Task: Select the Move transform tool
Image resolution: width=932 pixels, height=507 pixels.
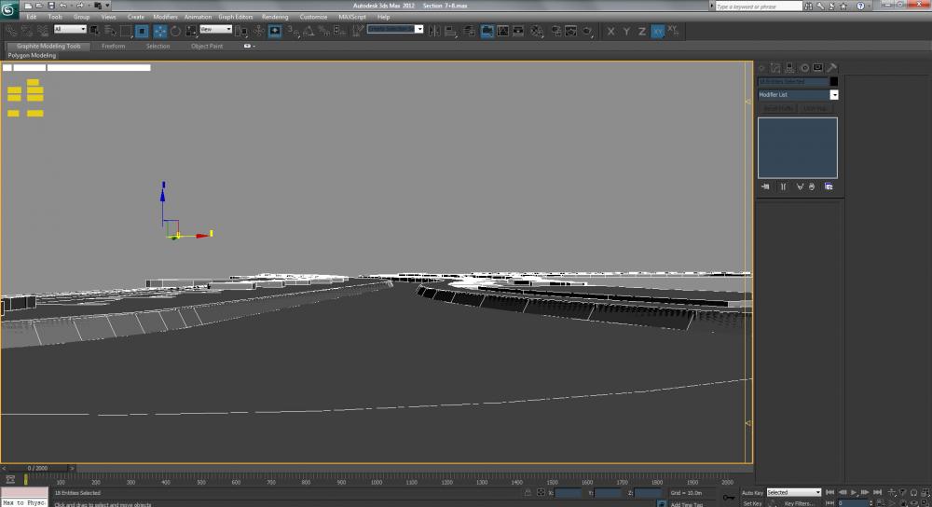Action: point(159,31)
